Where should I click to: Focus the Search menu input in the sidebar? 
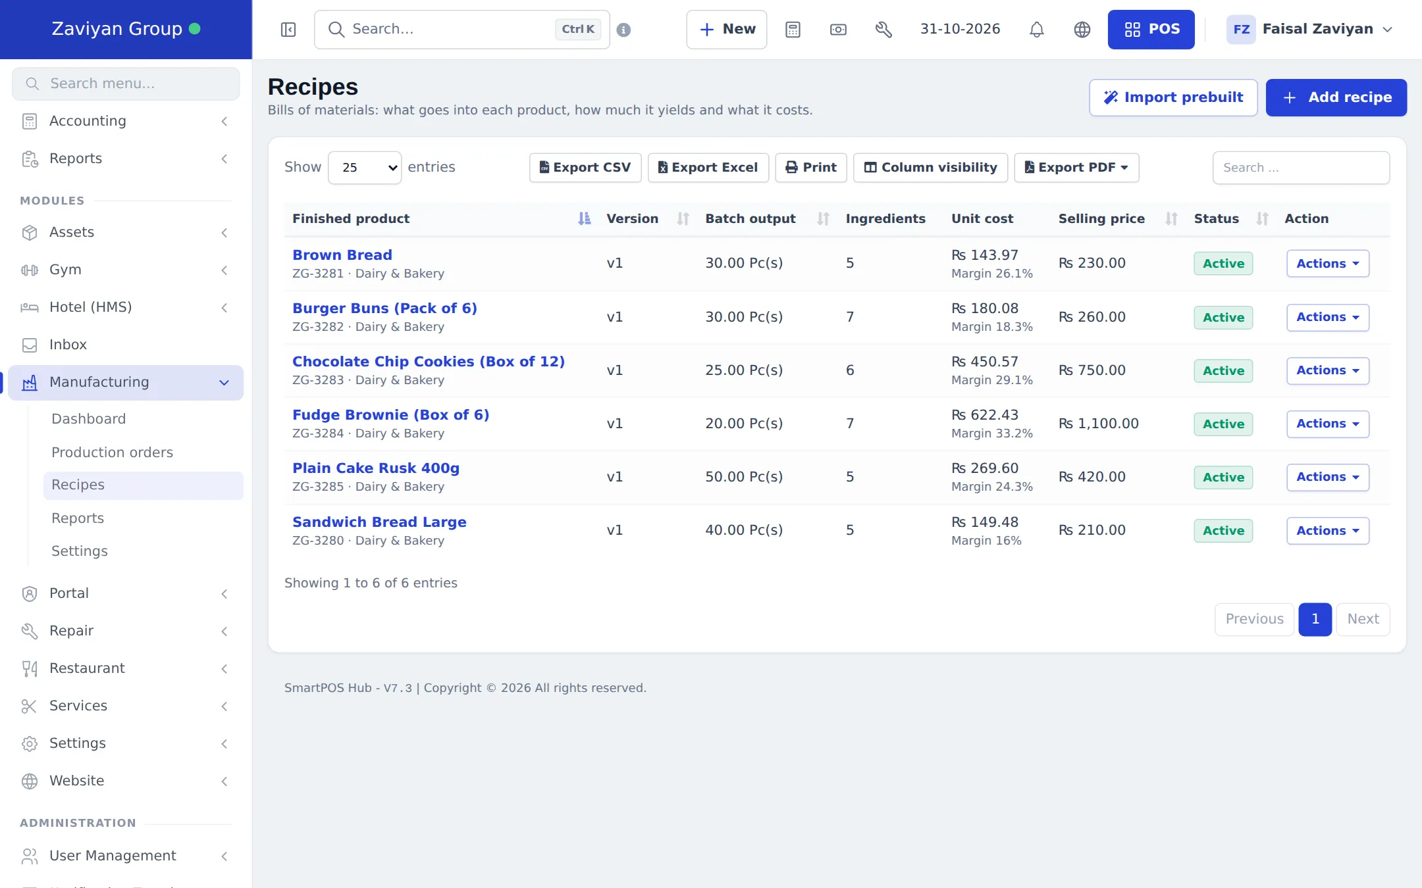[126, 84]
